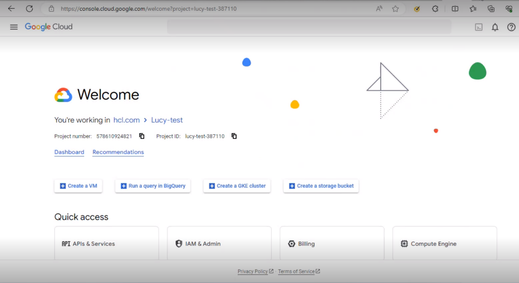This screenshot has height=283, width=519.
Task: Open the Compute Engine quick access card
Action: (445, 243)
